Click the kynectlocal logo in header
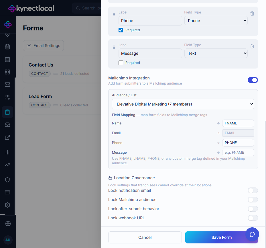Viewport: 266px width, 248px height. pos(31,8)
